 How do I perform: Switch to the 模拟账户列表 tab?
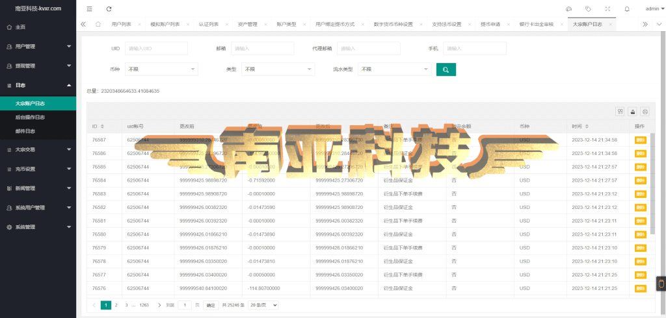pyautogui.click(x=165, y=25)
